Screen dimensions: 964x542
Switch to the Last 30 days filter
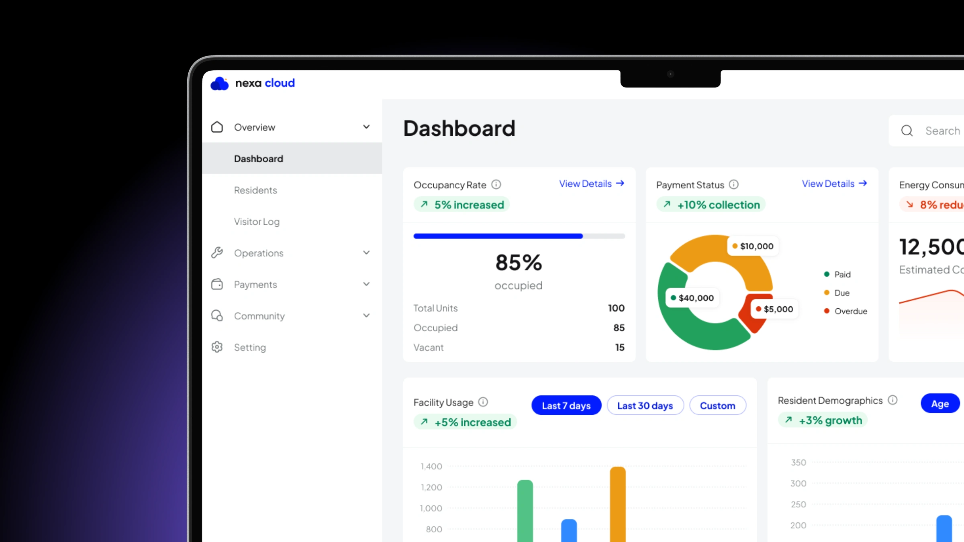click(x=645, y=405)
